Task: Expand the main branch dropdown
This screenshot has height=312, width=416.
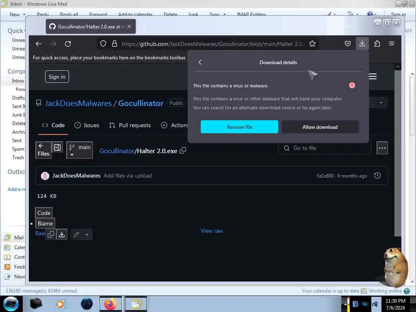Action: click(80, 150)
